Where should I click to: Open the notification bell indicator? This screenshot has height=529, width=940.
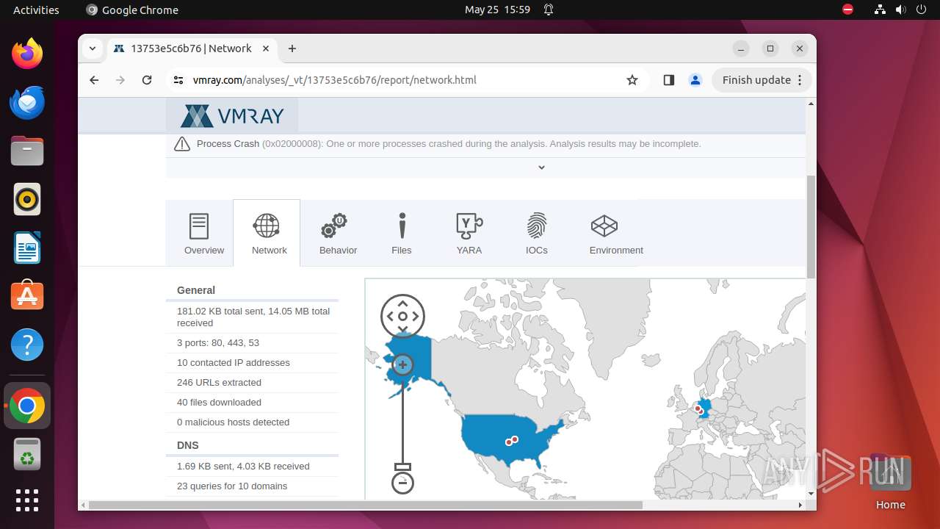click(x=549, y=10)
